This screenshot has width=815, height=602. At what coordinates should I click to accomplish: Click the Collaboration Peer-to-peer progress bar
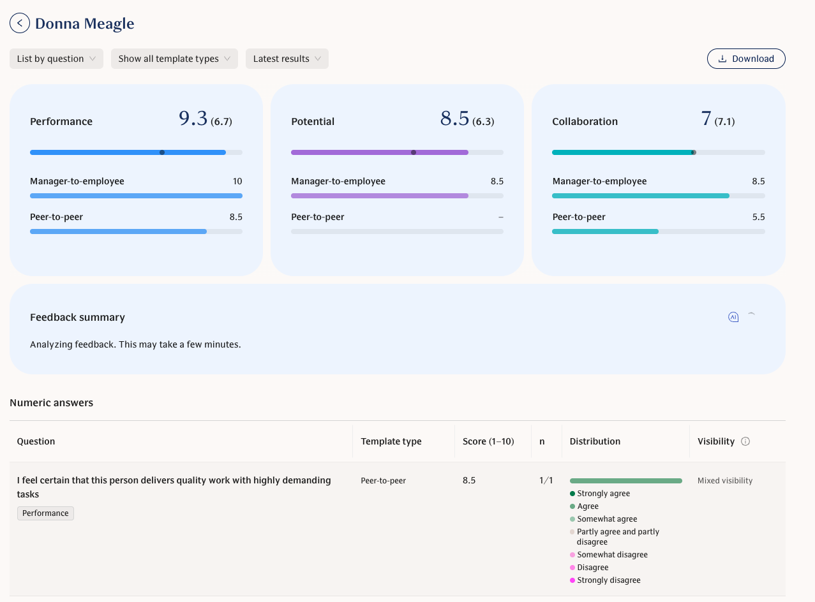(x=605, y=231)
